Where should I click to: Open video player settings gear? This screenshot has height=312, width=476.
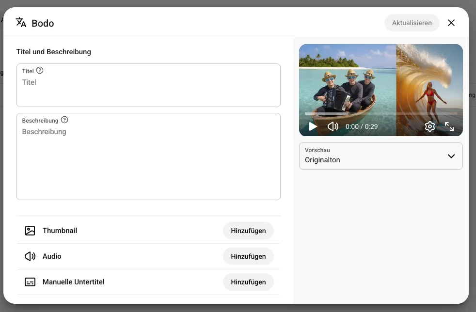pos(429,126)
